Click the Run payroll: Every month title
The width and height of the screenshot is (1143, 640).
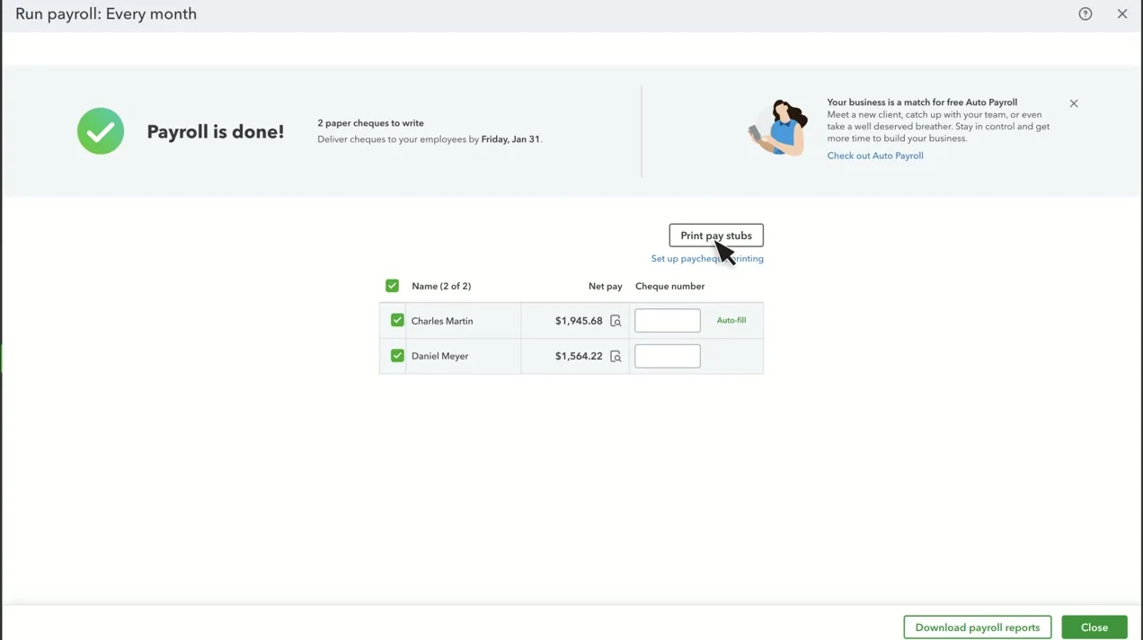tap(106, 13)
